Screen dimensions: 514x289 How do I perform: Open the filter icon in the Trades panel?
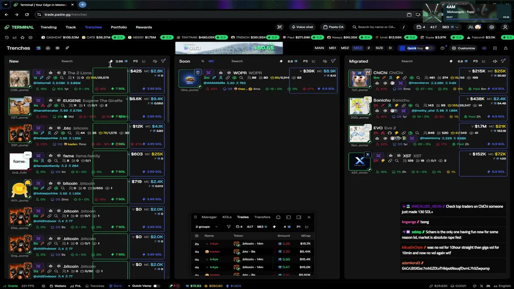pyautogui.click(x=229, y=227)
